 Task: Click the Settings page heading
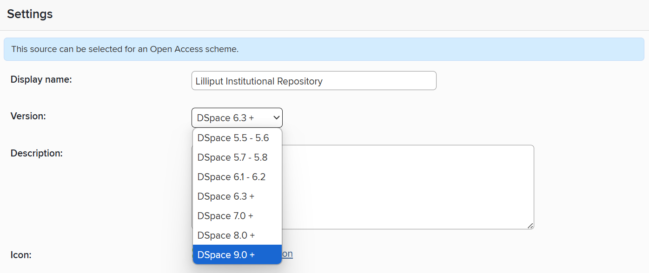[x=30, y=14]
